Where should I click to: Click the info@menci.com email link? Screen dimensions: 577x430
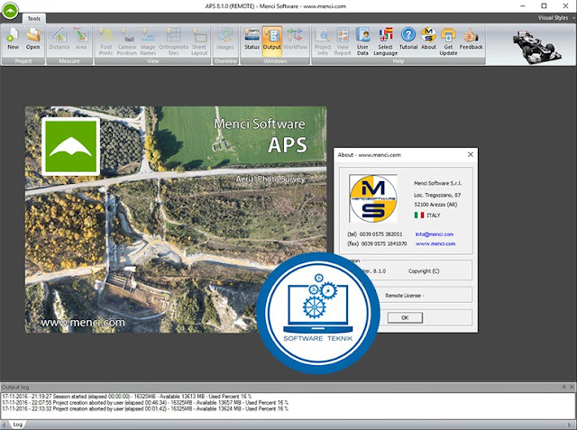coord(435,234)
